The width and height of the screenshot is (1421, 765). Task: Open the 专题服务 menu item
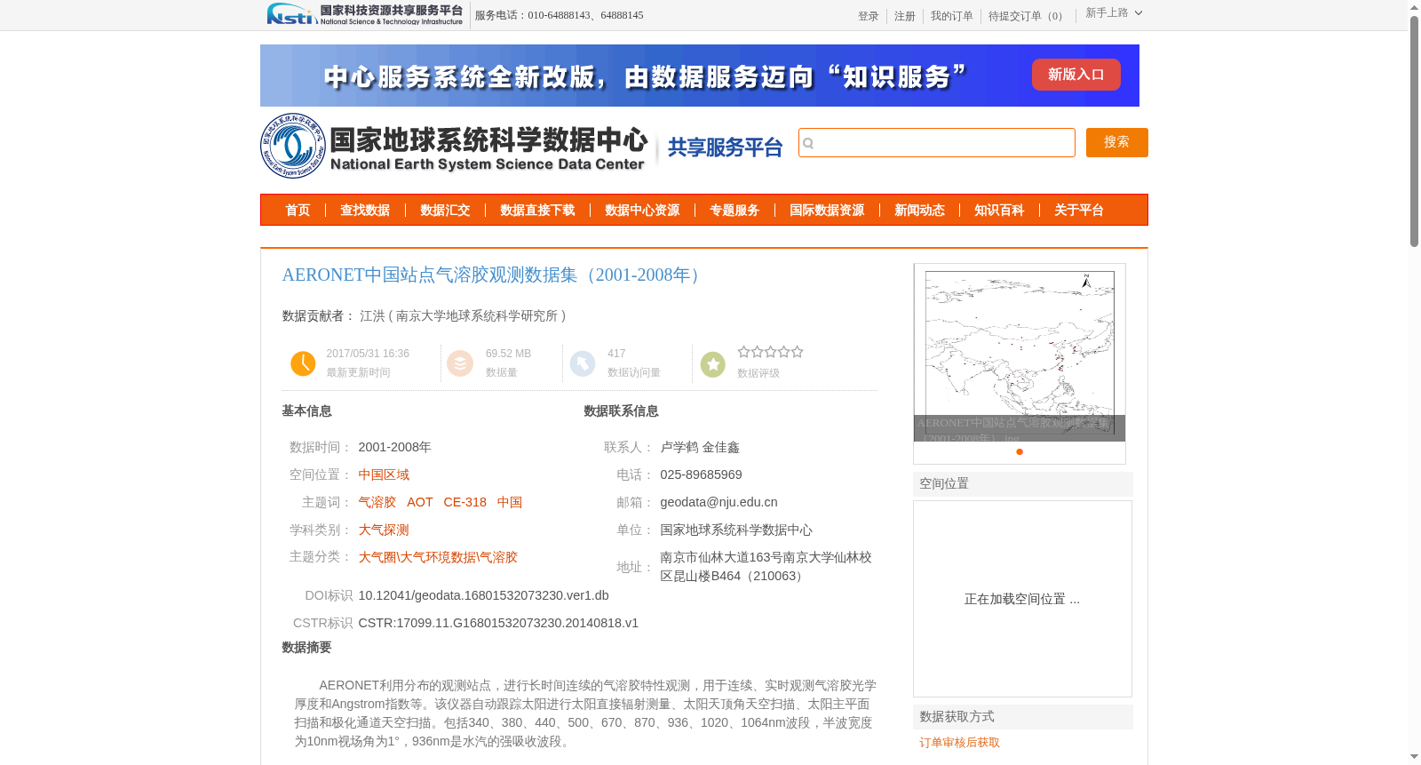734,211
